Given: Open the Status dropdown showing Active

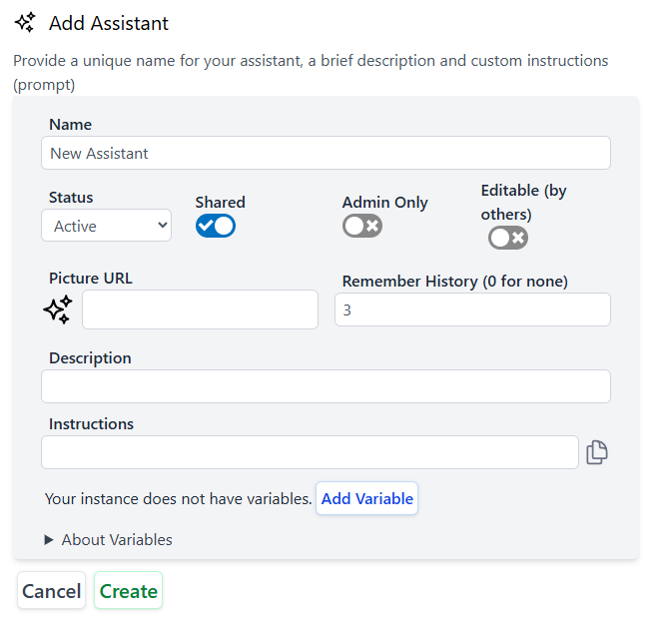Looking at the screenshot, I should pos(106,226).
